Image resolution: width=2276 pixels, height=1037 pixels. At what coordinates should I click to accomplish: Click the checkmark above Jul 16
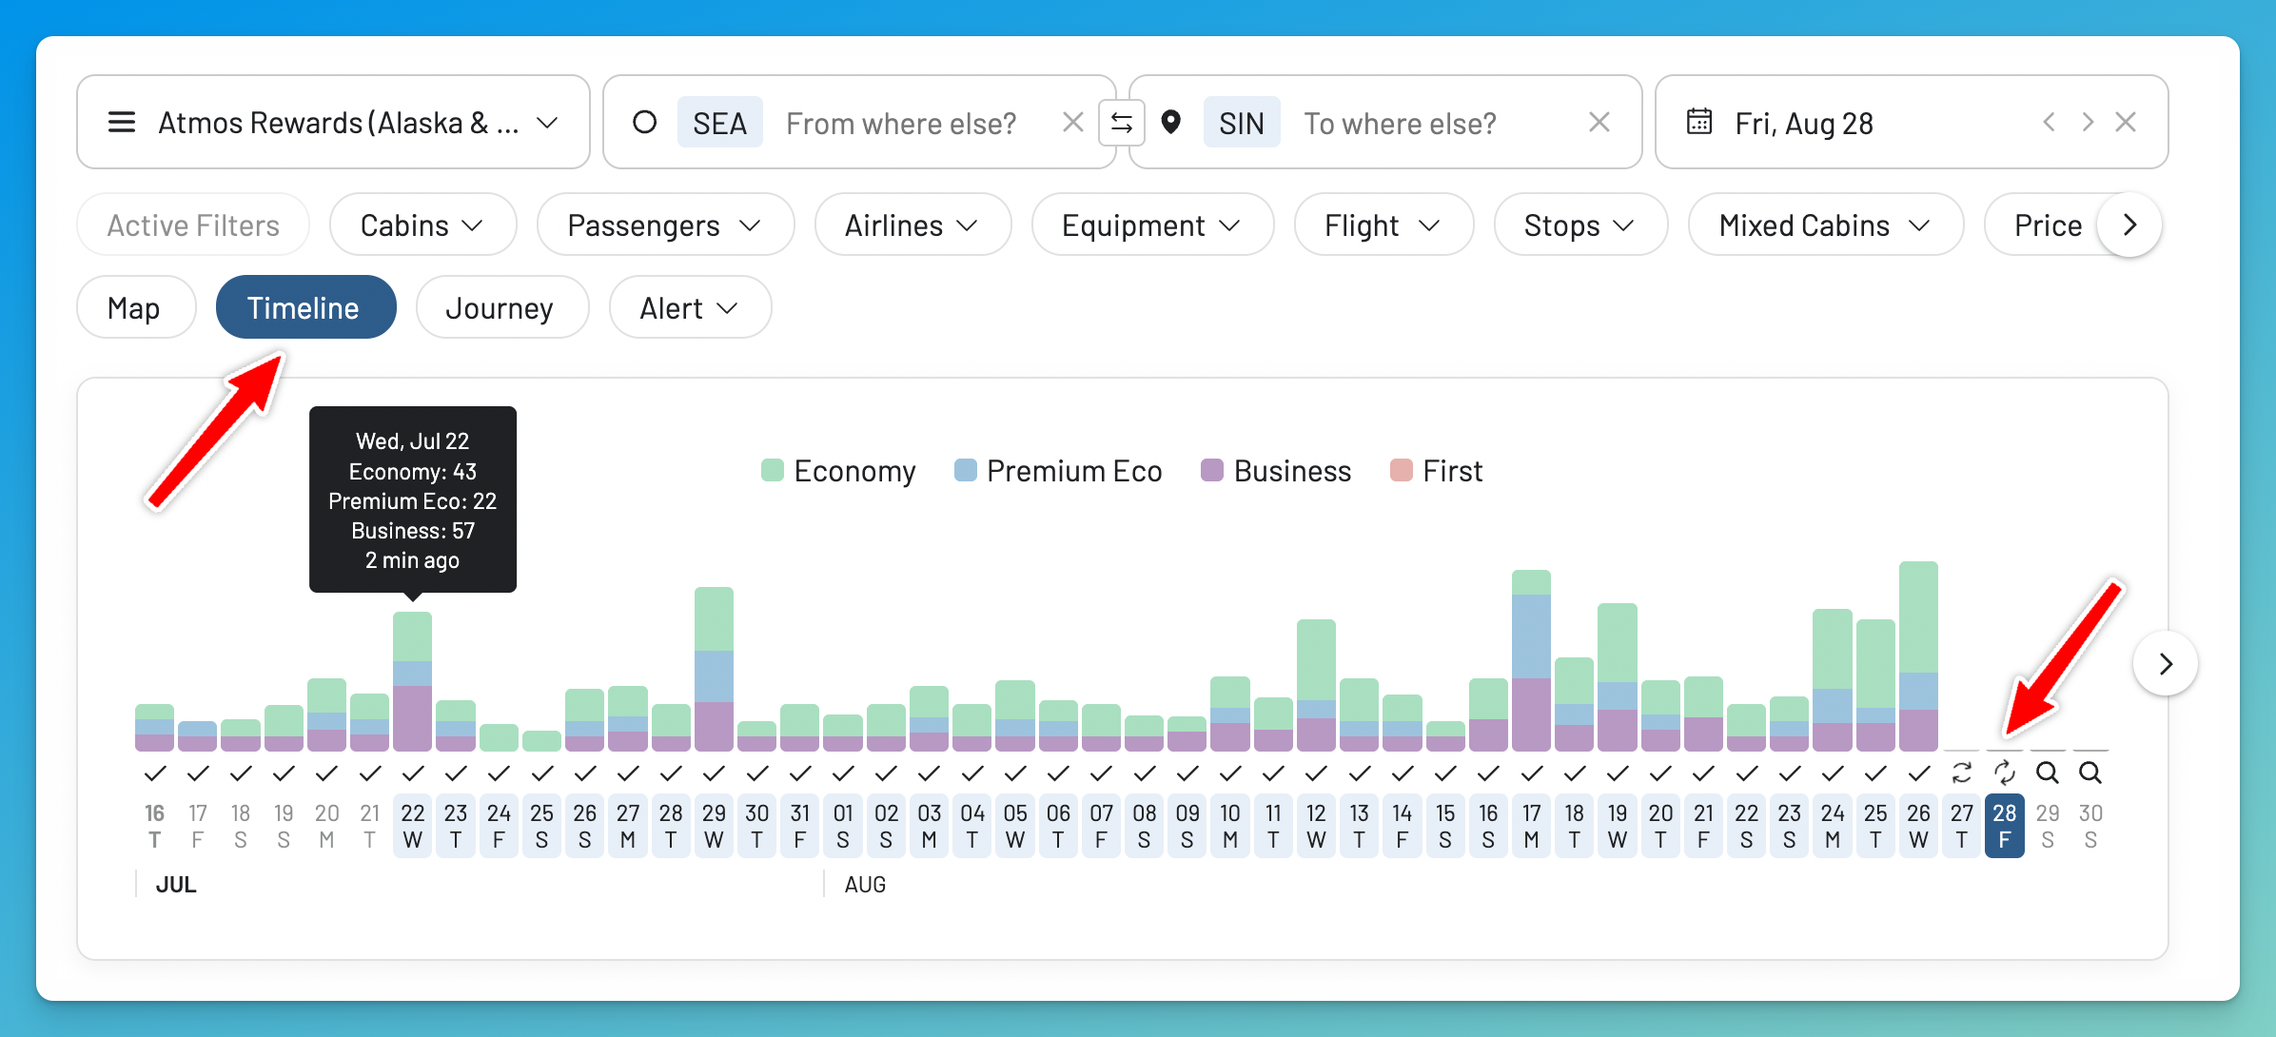(x=155, y=773)
